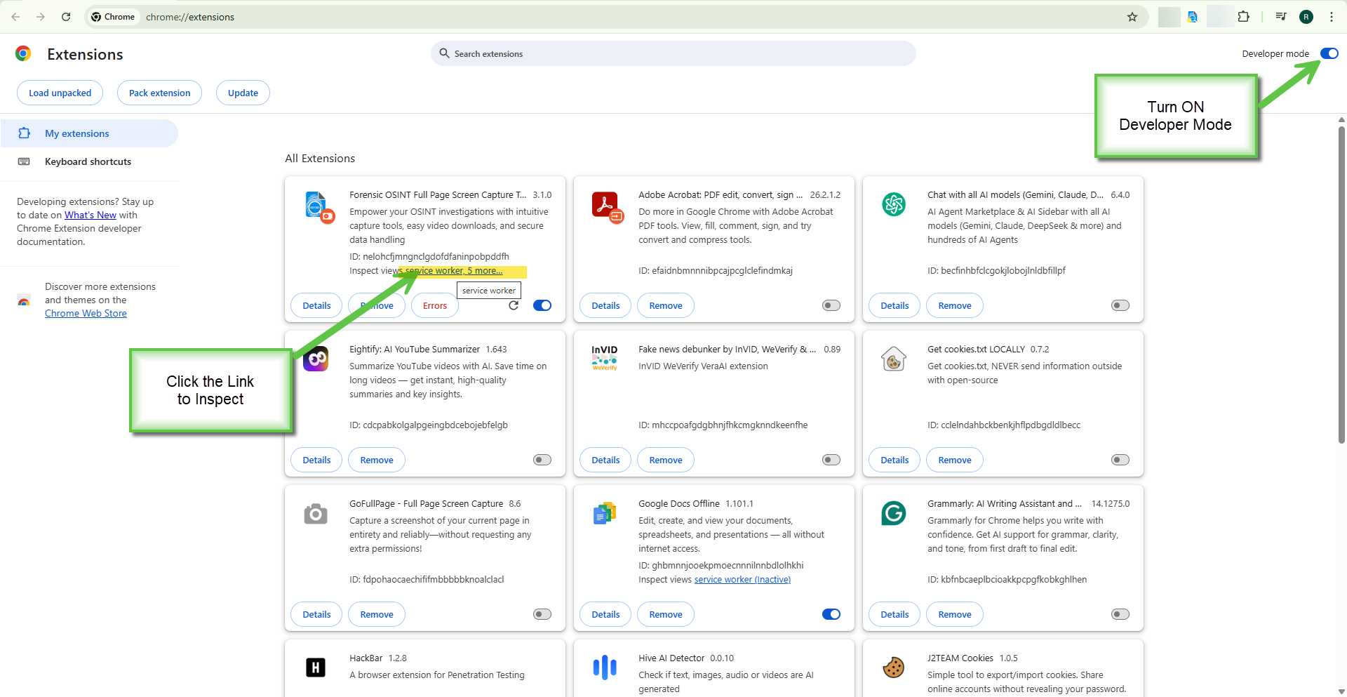This screenshot has width=1347, height=697.
Task: Remove the Eightify YouTube Summarizer extension
Action: [x=377, y=460]
